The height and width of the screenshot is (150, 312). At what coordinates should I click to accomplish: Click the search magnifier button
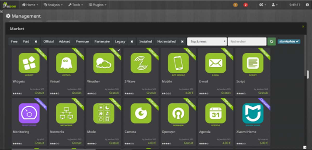coord(271,41)
